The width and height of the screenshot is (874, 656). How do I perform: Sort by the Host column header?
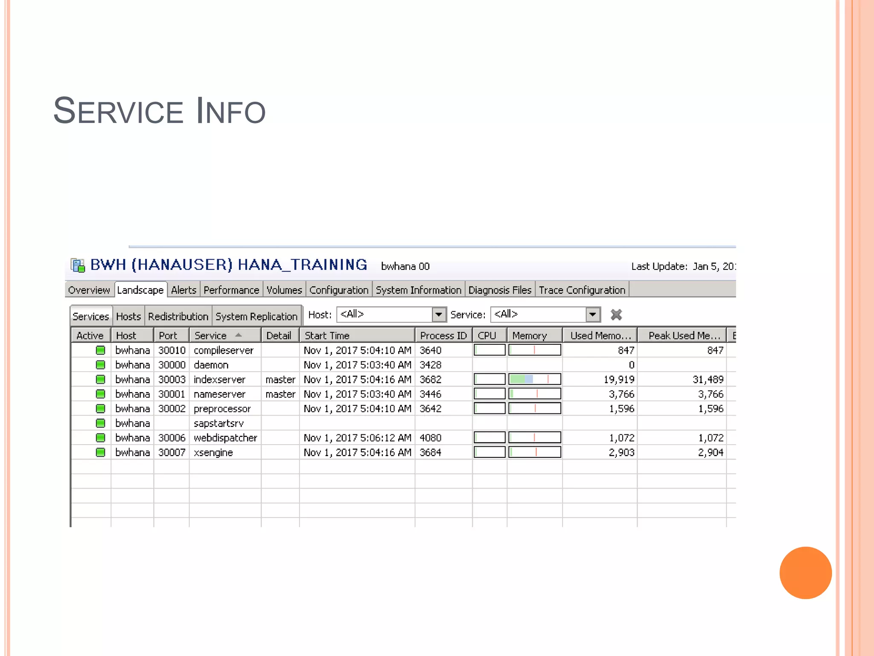coord(132,336)
